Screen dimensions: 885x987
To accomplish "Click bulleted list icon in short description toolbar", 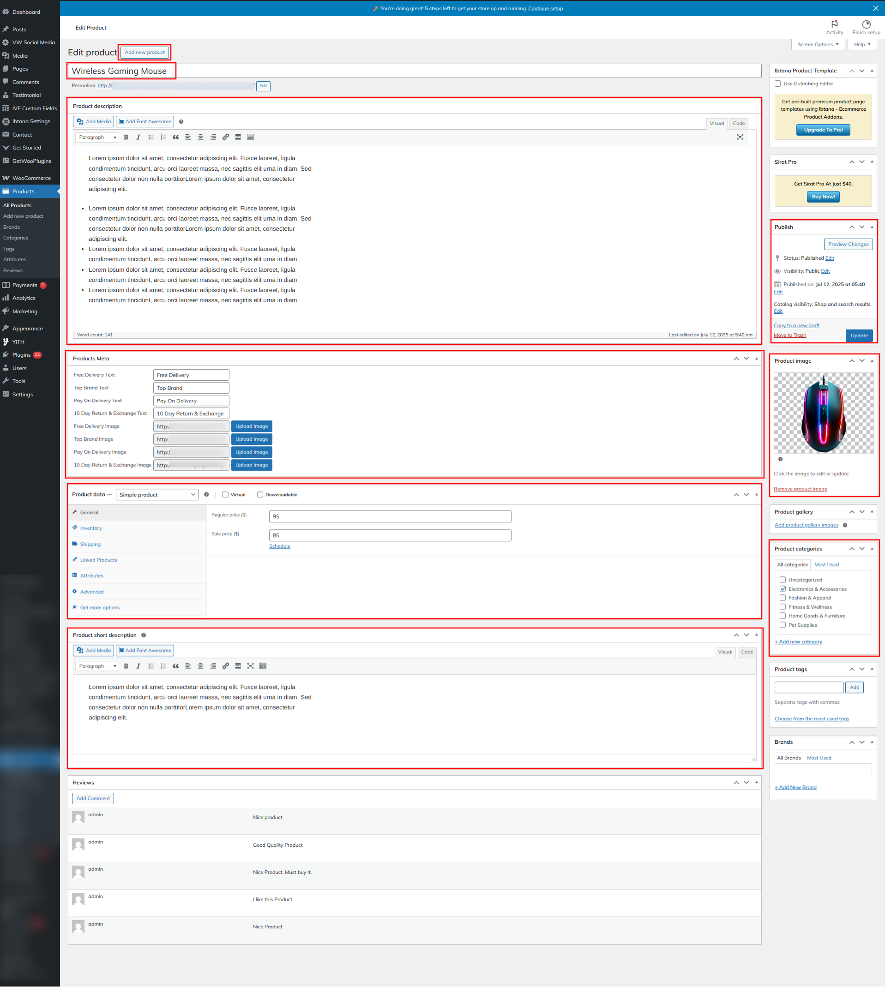I will [151, 666].
